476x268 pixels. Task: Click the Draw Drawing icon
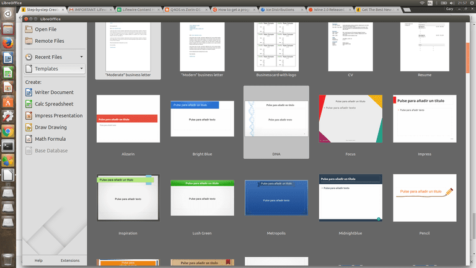(x=29, y=127)
